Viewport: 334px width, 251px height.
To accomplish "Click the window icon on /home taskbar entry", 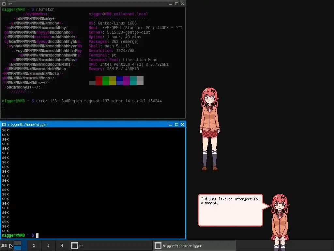I will coord(158,246).
